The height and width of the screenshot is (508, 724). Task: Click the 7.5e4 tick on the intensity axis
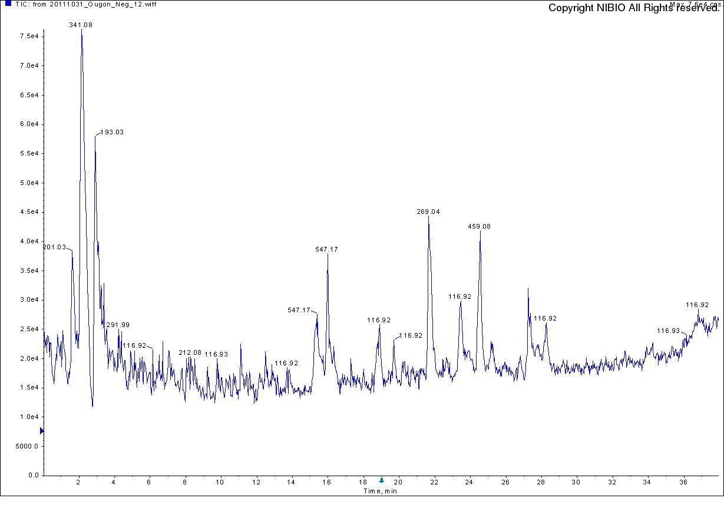pos(29,37)
